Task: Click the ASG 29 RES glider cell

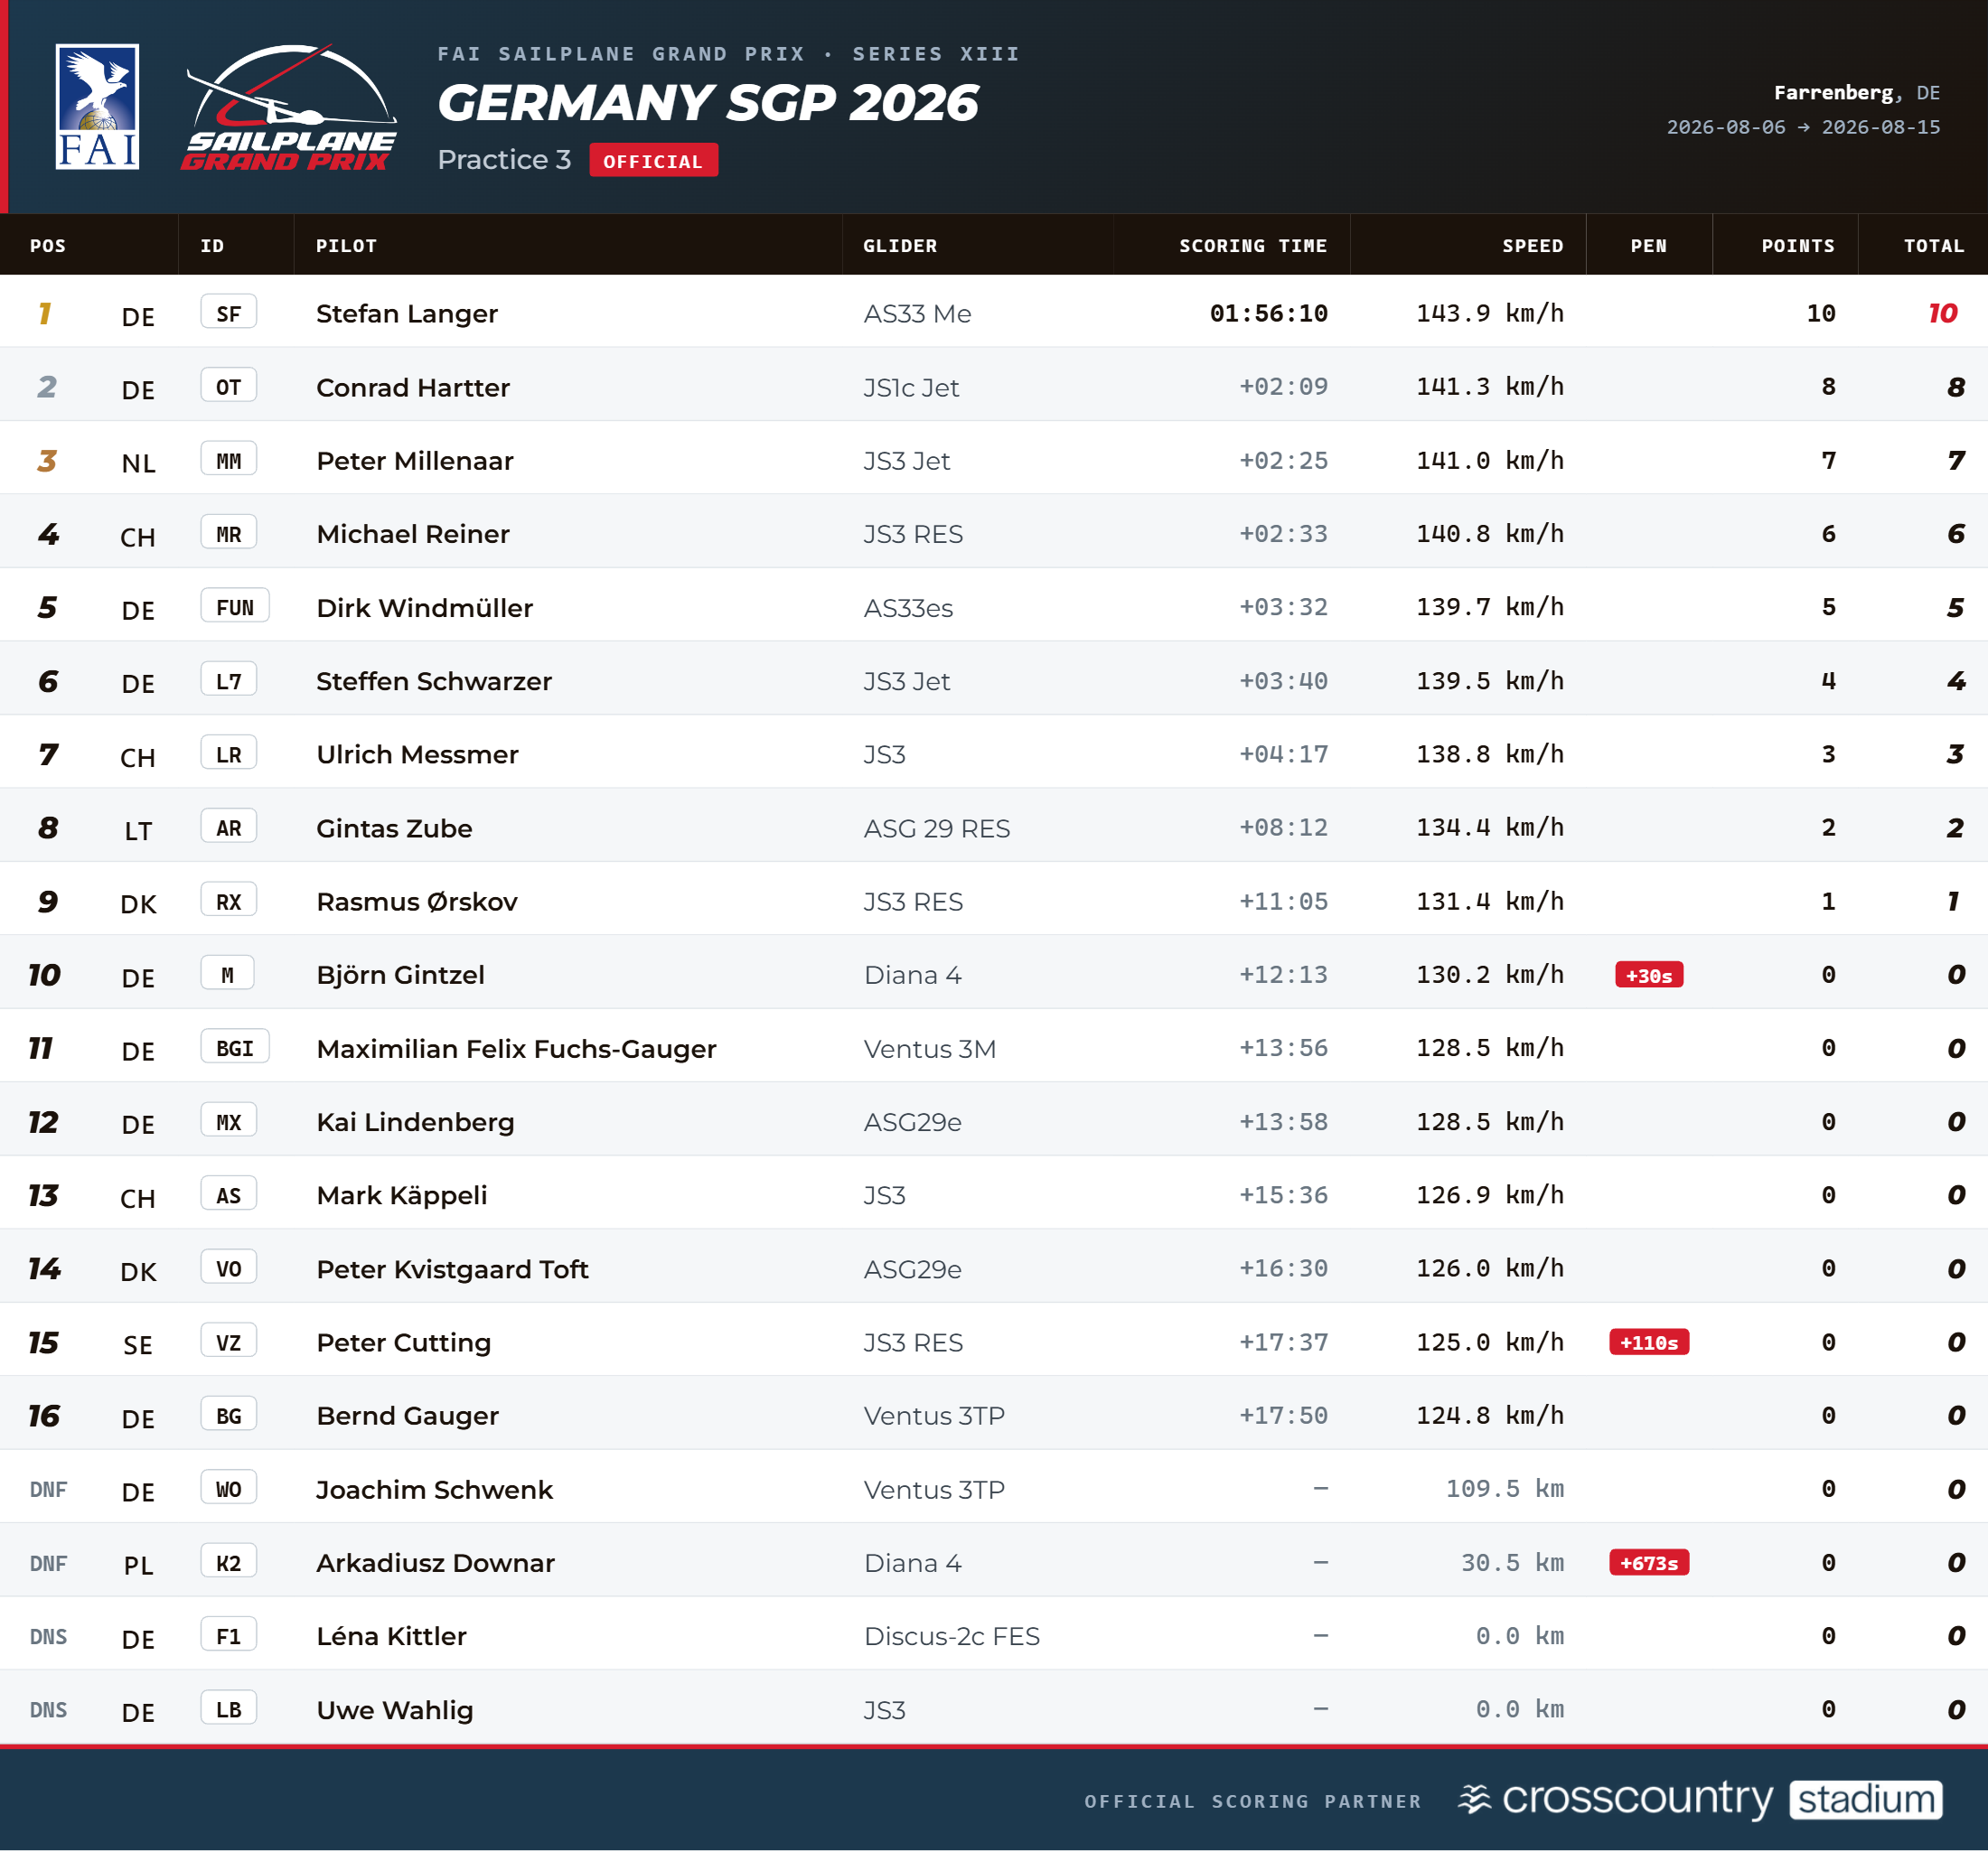Action: 937,828
